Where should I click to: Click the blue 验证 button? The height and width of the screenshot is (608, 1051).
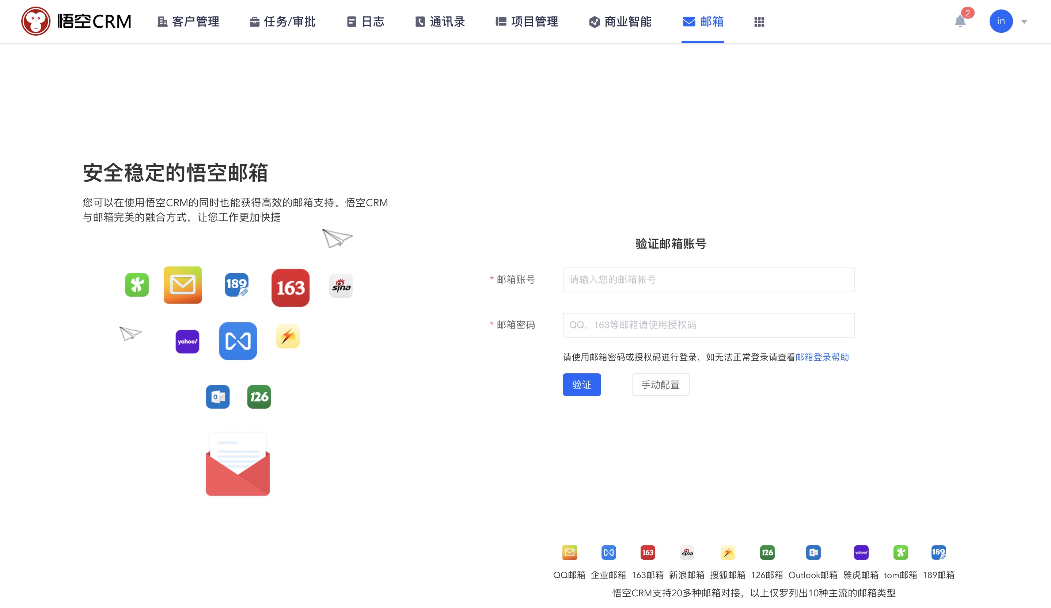pyautogui.click(x=582, y=385)
